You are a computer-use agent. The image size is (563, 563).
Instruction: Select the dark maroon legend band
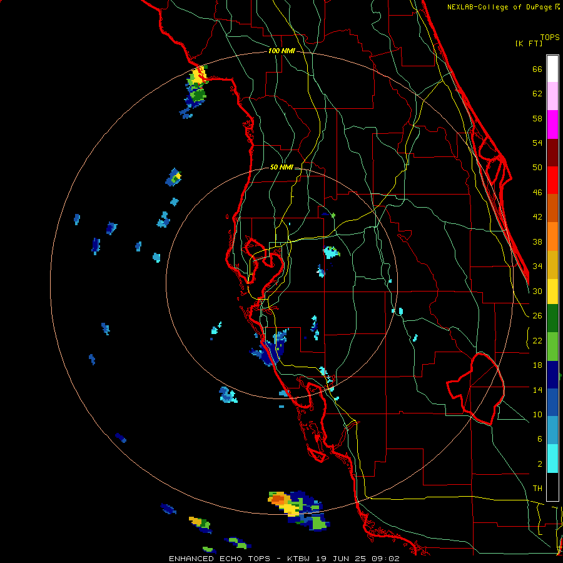(x=552, y=153)
